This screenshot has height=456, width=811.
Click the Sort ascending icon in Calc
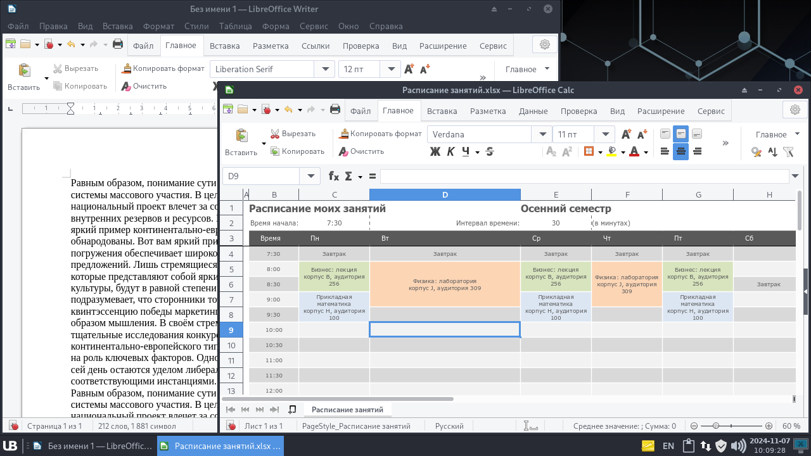pos(772,151)
